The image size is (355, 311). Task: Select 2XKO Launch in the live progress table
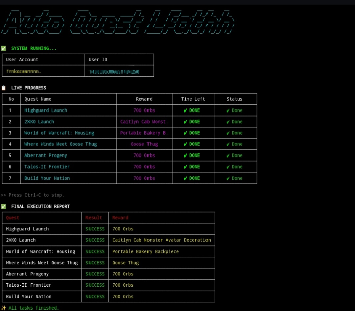[x=39, y=122]
